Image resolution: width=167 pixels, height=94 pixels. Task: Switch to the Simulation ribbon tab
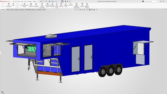(x=39, y=10)
